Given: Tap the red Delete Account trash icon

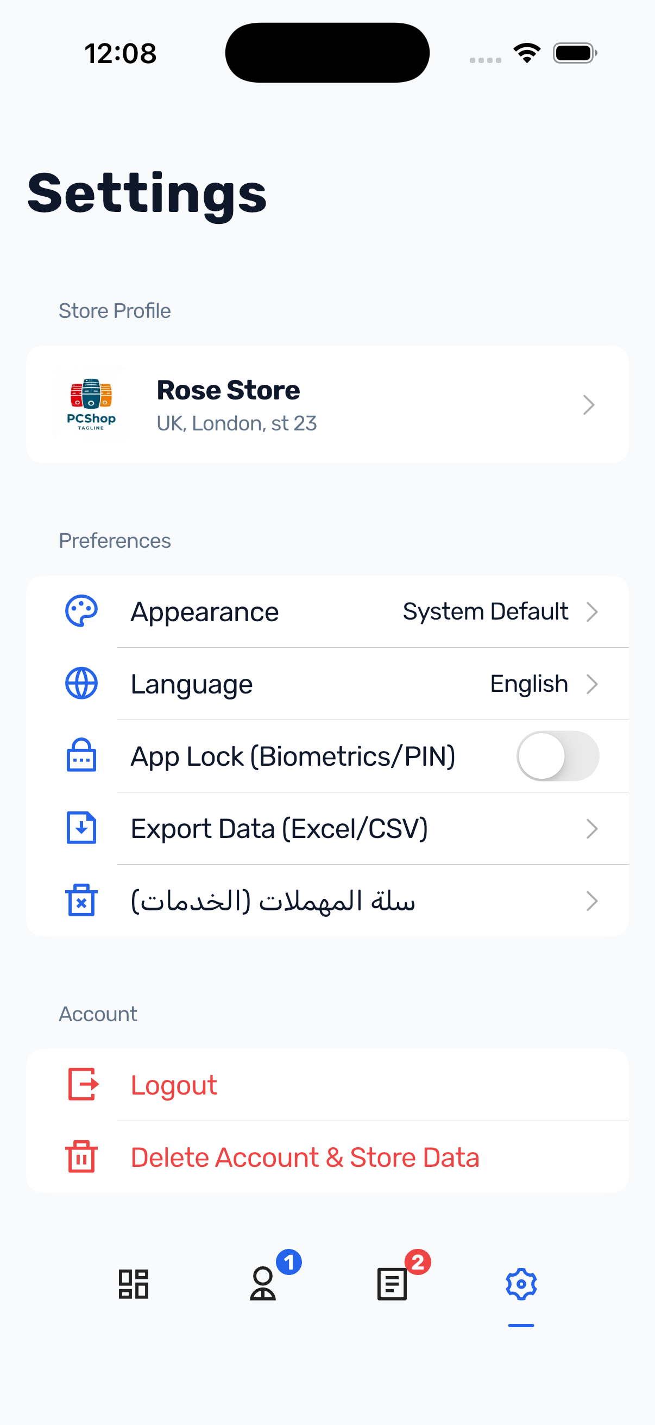Looking at the screenshot, I should pyautogui.click(x=81, y=1157).
